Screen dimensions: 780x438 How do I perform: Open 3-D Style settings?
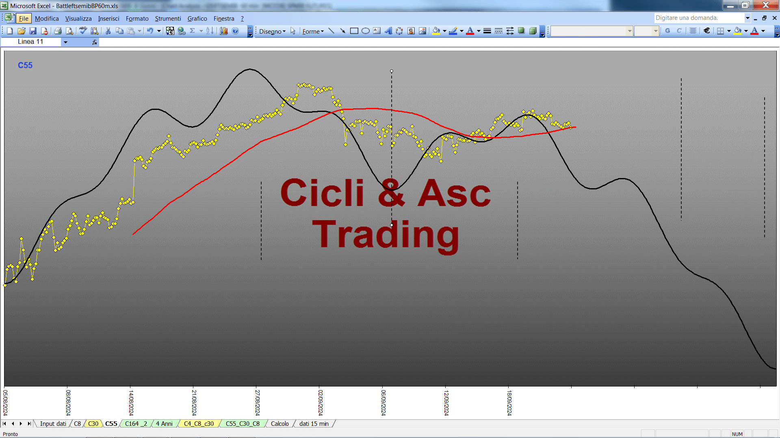pyautogui.click(x=533, y=31)
